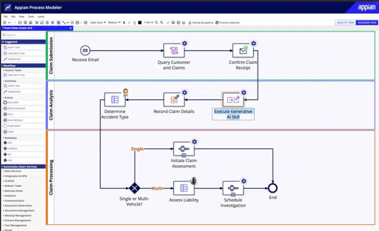The height and width of the screenshot is (231, 379).
Task: Select Single or Multi-Vehicle gateway
Action: click(135, 188)
